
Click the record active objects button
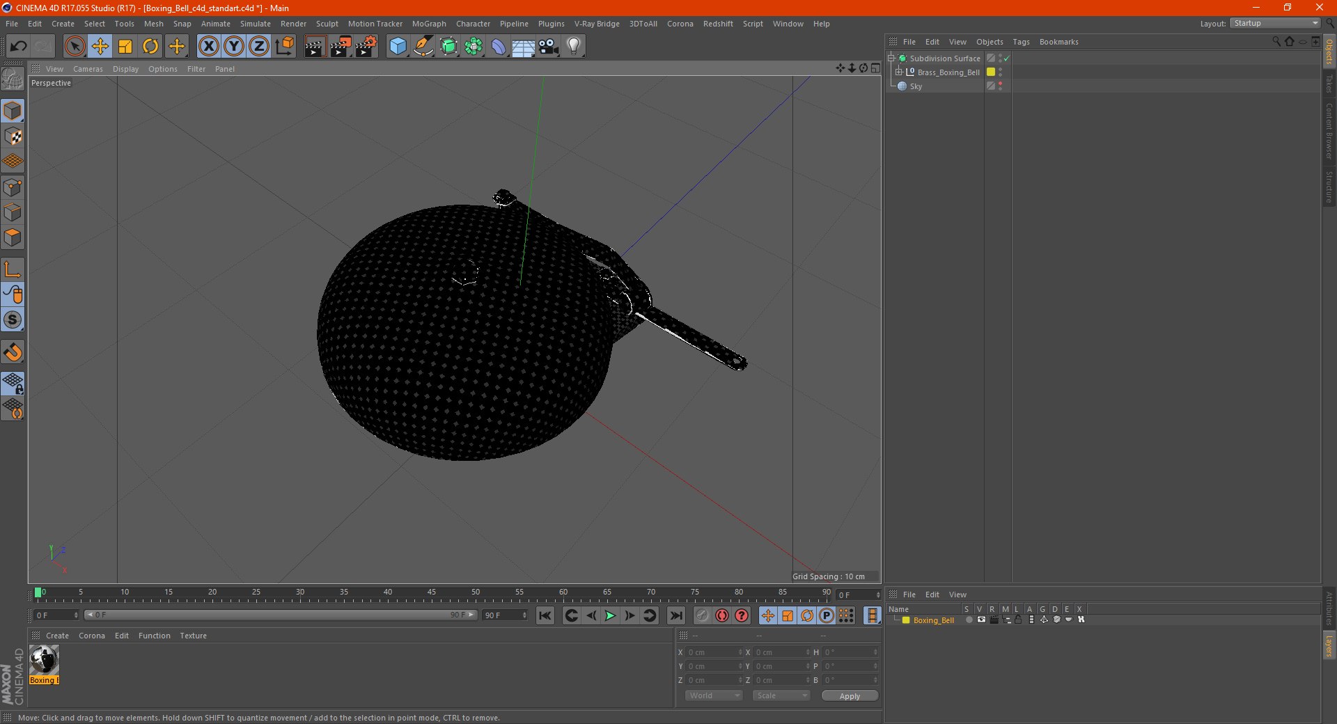[x=703, y=615]
